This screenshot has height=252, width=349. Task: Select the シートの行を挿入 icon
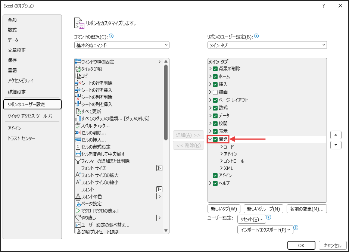(x=78, y=90)
